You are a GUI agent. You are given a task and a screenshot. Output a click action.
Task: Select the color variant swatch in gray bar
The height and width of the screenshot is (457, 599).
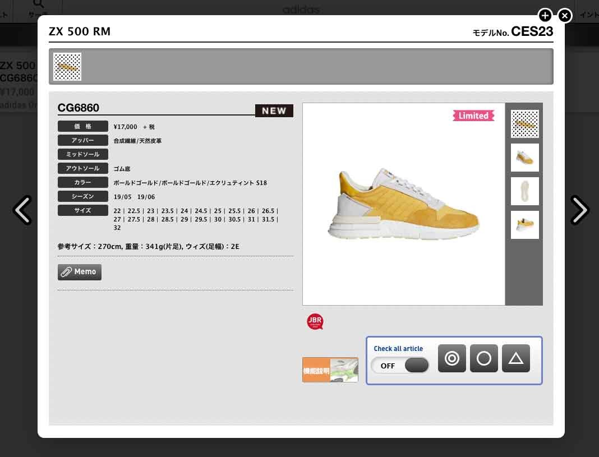[x=67, y=67]
